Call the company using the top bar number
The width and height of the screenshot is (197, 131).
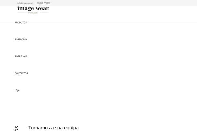[x=43, y=3]
